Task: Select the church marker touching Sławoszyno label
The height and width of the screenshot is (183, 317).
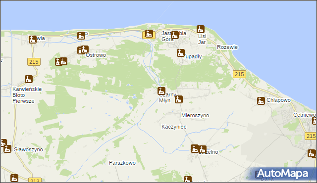Action: point(7,149)
